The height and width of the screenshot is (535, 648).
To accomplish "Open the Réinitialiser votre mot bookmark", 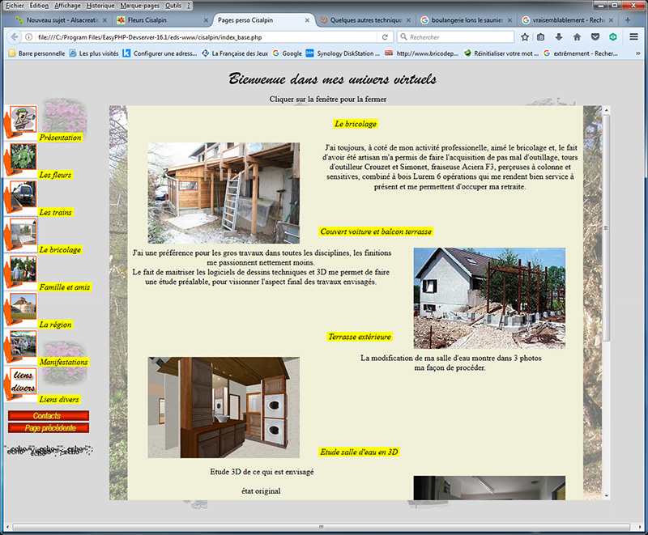I will [501, 53].
